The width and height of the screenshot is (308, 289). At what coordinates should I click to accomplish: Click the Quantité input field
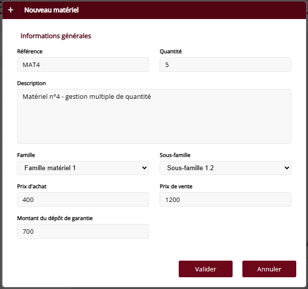point(225,65)
